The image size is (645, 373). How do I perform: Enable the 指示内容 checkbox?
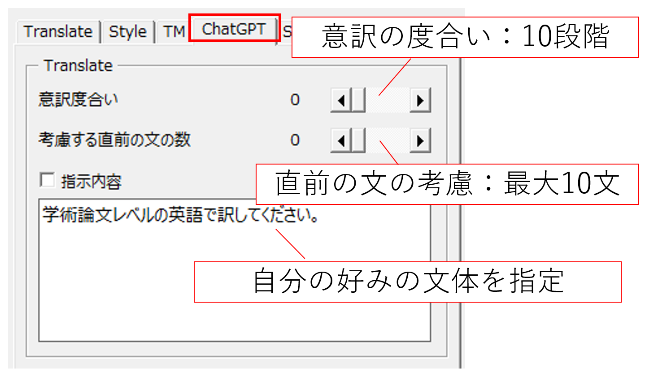click(x=46, y=181)
